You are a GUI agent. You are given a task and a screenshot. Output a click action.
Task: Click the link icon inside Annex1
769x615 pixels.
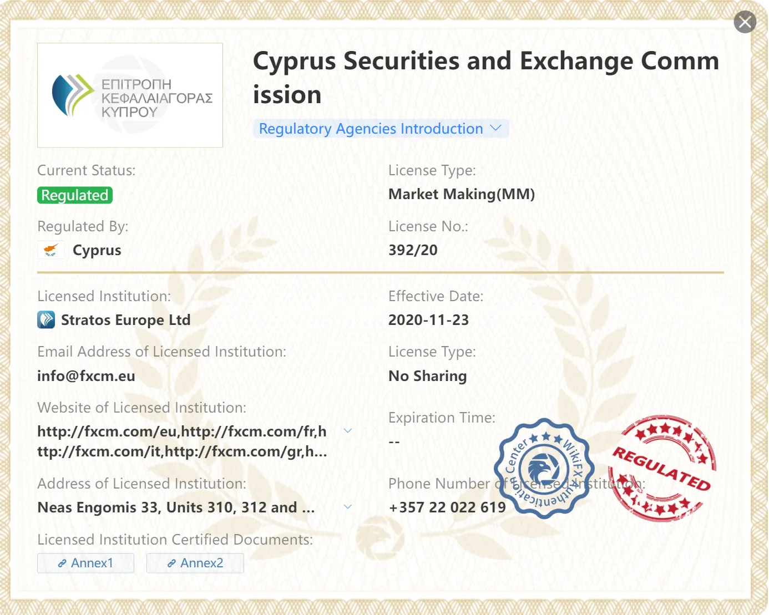point(62,563)
